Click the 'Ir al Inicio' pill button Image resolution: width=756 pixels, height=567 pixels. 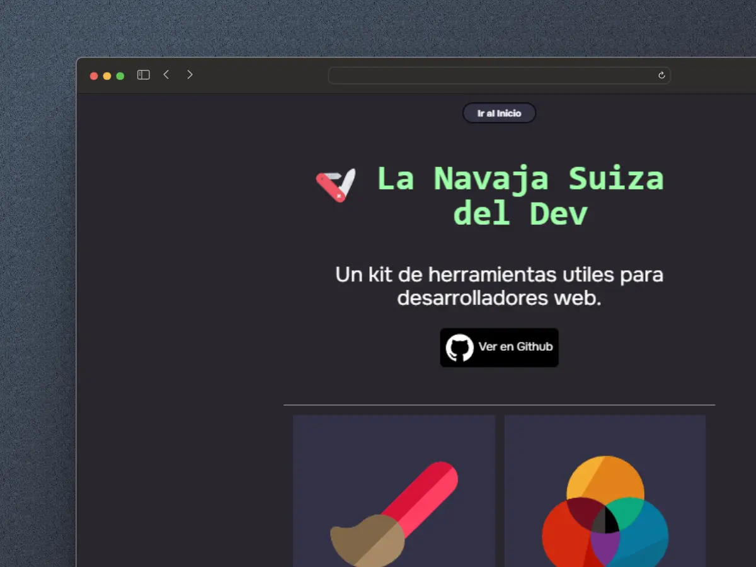point(499,113)
